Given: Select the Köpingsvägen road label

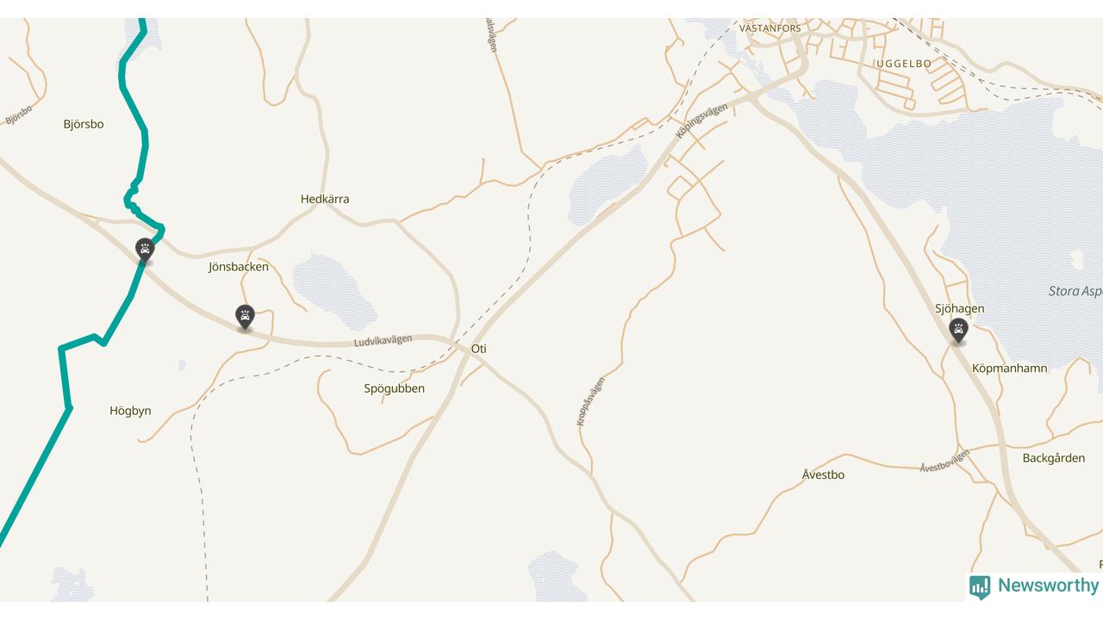Looking at the screenshot, I should [701, 121].
